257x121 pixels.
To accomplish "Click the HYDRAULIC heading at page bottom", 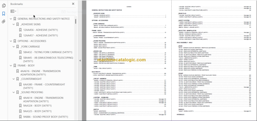I will 180,115.
